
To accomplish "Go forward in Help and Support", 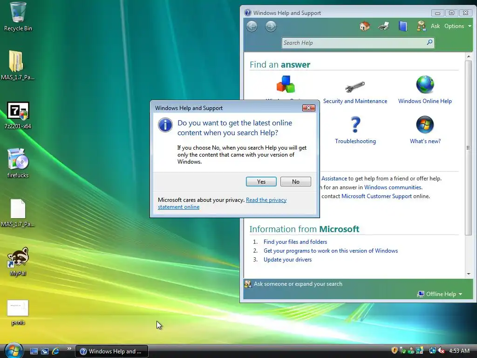I will pos(271,27).
